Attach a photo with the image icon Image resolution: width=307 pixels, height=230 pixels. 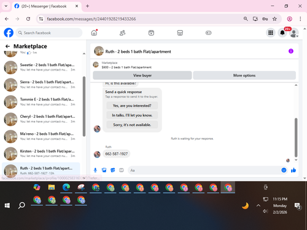click(104, 170)
